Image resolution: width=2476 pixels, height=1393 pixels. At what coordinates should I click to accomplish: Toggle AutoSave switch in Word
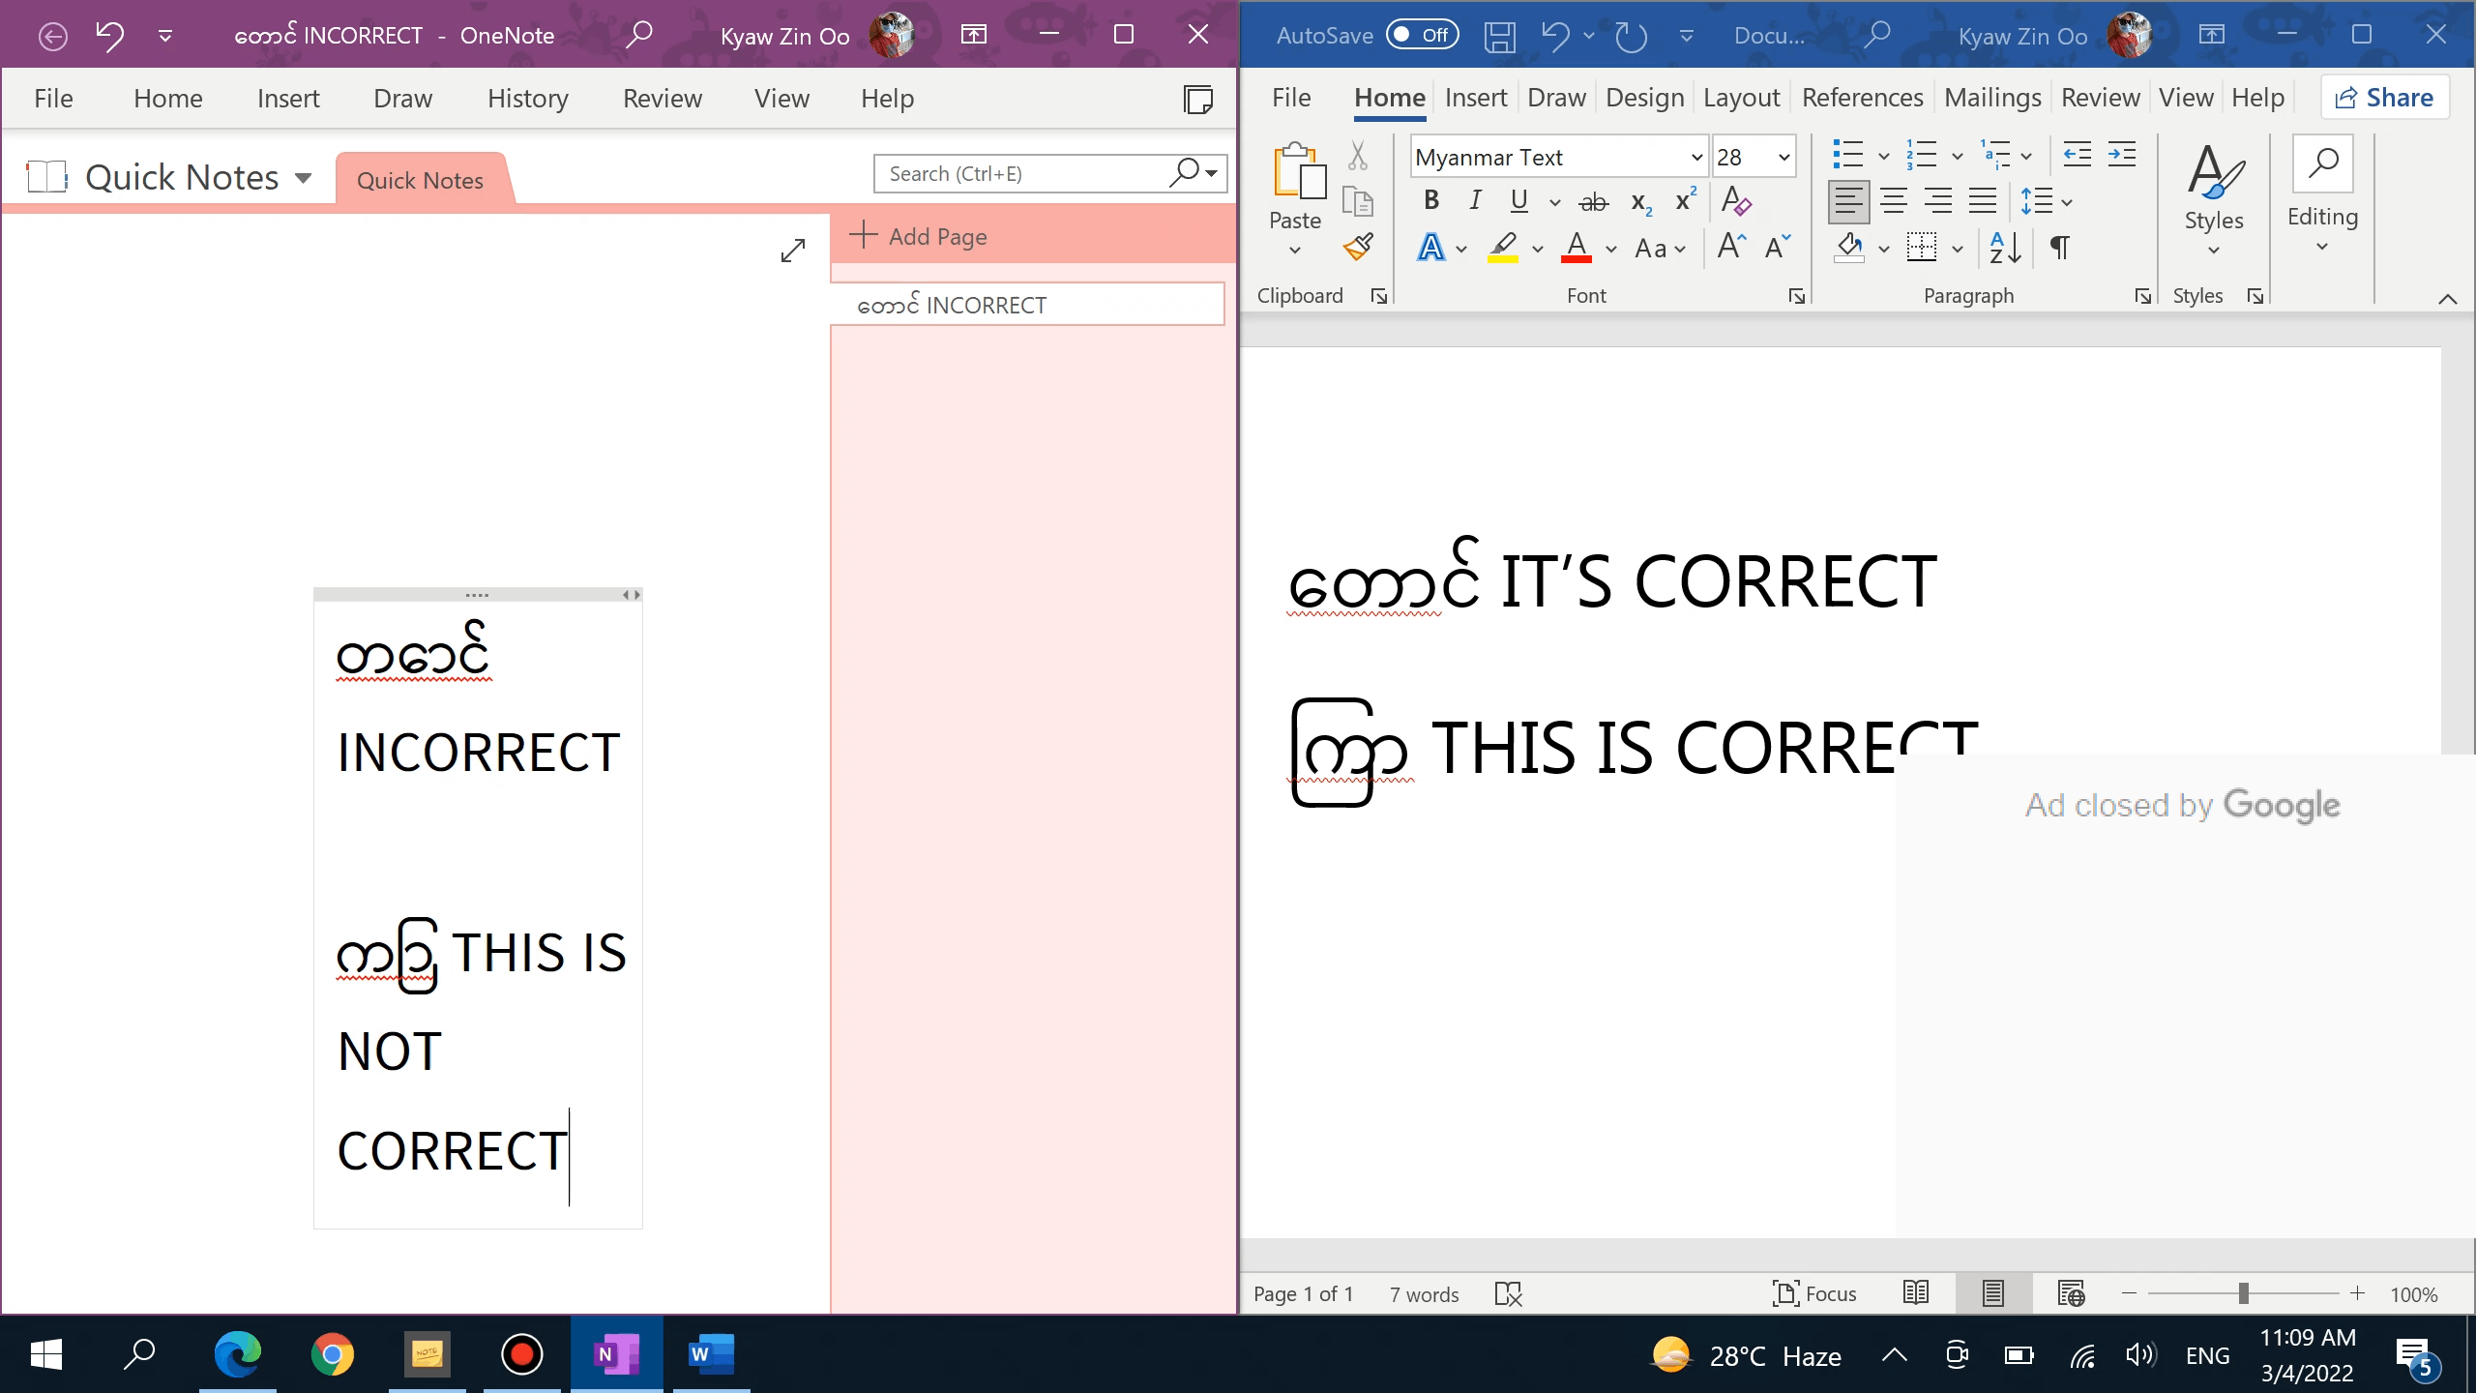point(1422,35)
